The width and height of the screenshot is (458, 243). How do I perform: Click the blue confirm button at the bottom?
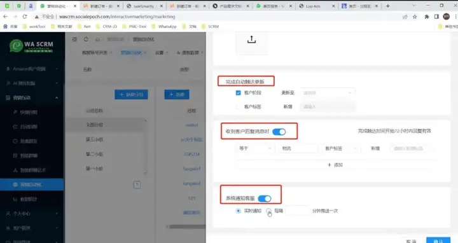click(438, 240)
